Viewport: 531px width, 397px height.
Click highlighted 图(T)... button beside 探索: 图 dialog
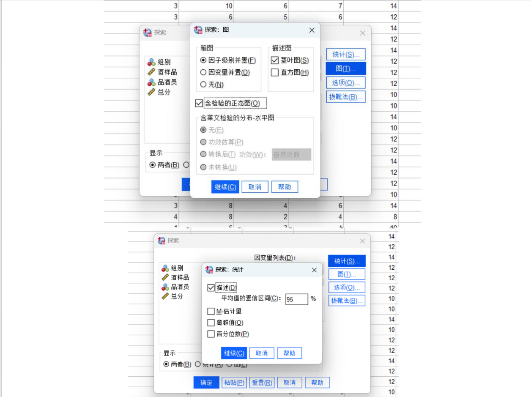click(x=346, y=68)
